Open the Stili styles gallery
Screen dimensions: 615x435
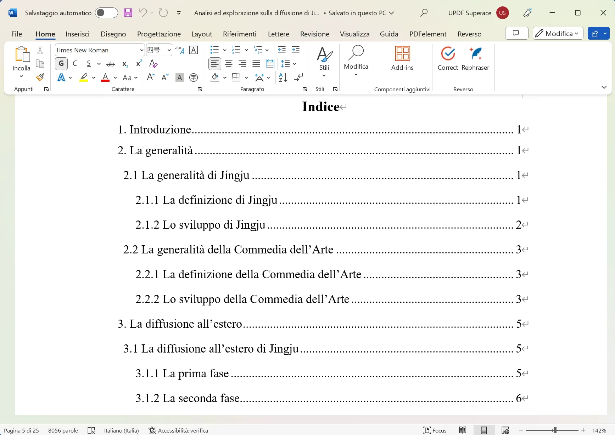coord(324,62)
